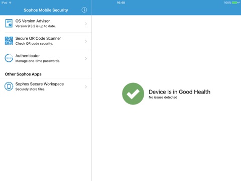Image resolution: width=241 pixels, height=181 pixels.
Task: Open Secure QR Code Scanner chevron arrow
Action: [86, 41]
